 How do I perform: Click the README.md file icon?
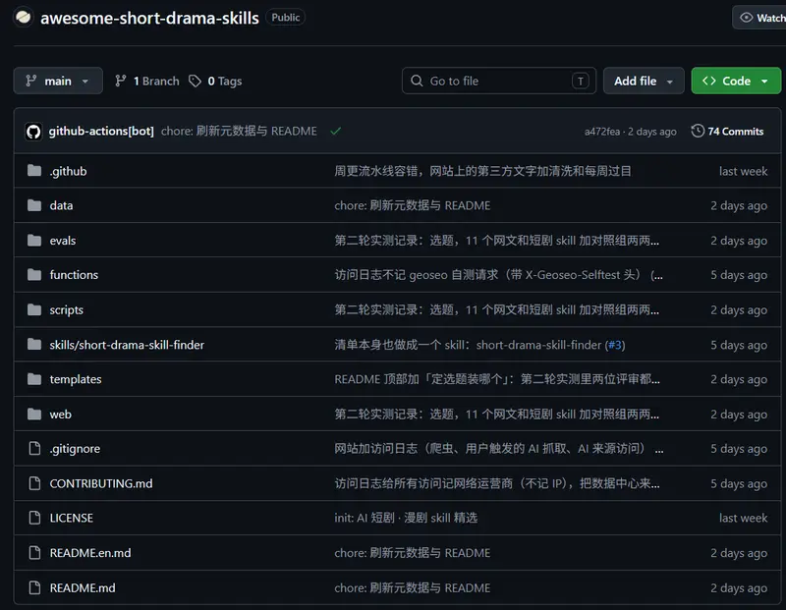pyautogui.click(x=34, y=587)
